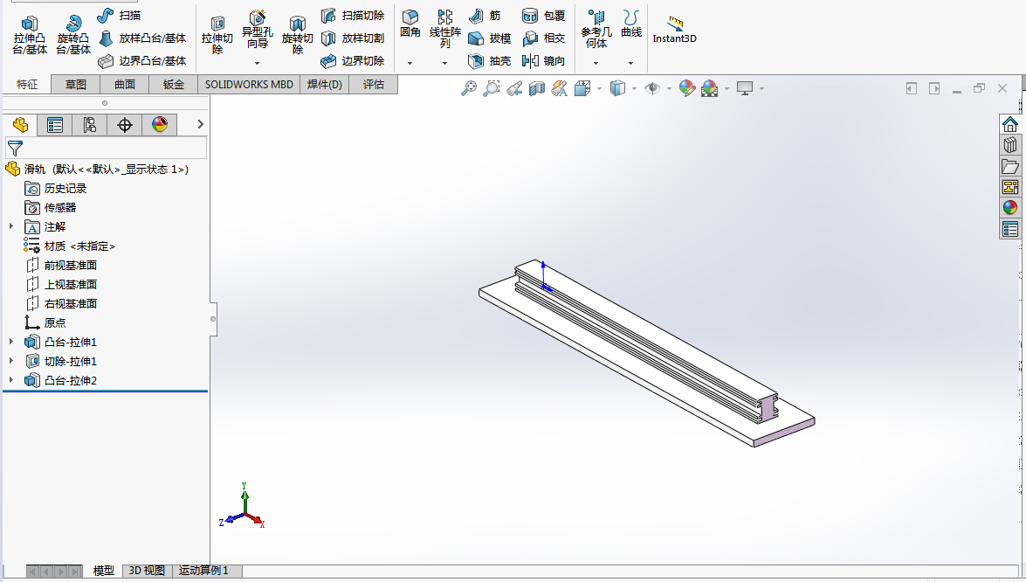Expand the 注解 (Annotations) tree node
This screenshot has width=1026, height=582.
[x=11, y=226]
